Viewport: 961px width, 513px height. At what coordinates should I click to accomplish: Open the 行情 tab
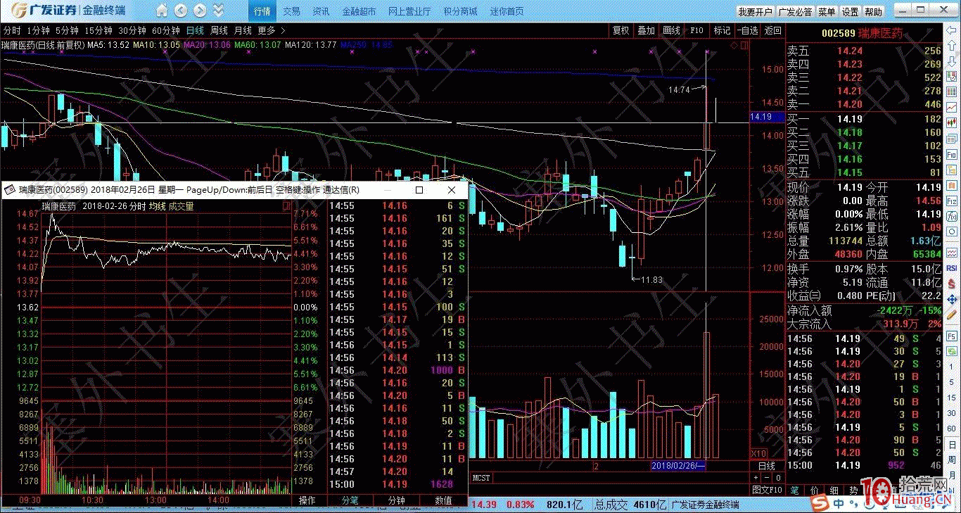click(x=262, y=11)
